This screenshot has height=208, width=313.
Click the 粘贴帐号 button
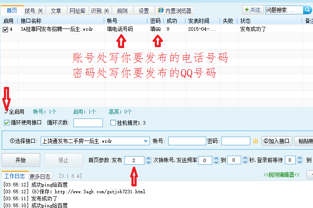tap(303, 141)
